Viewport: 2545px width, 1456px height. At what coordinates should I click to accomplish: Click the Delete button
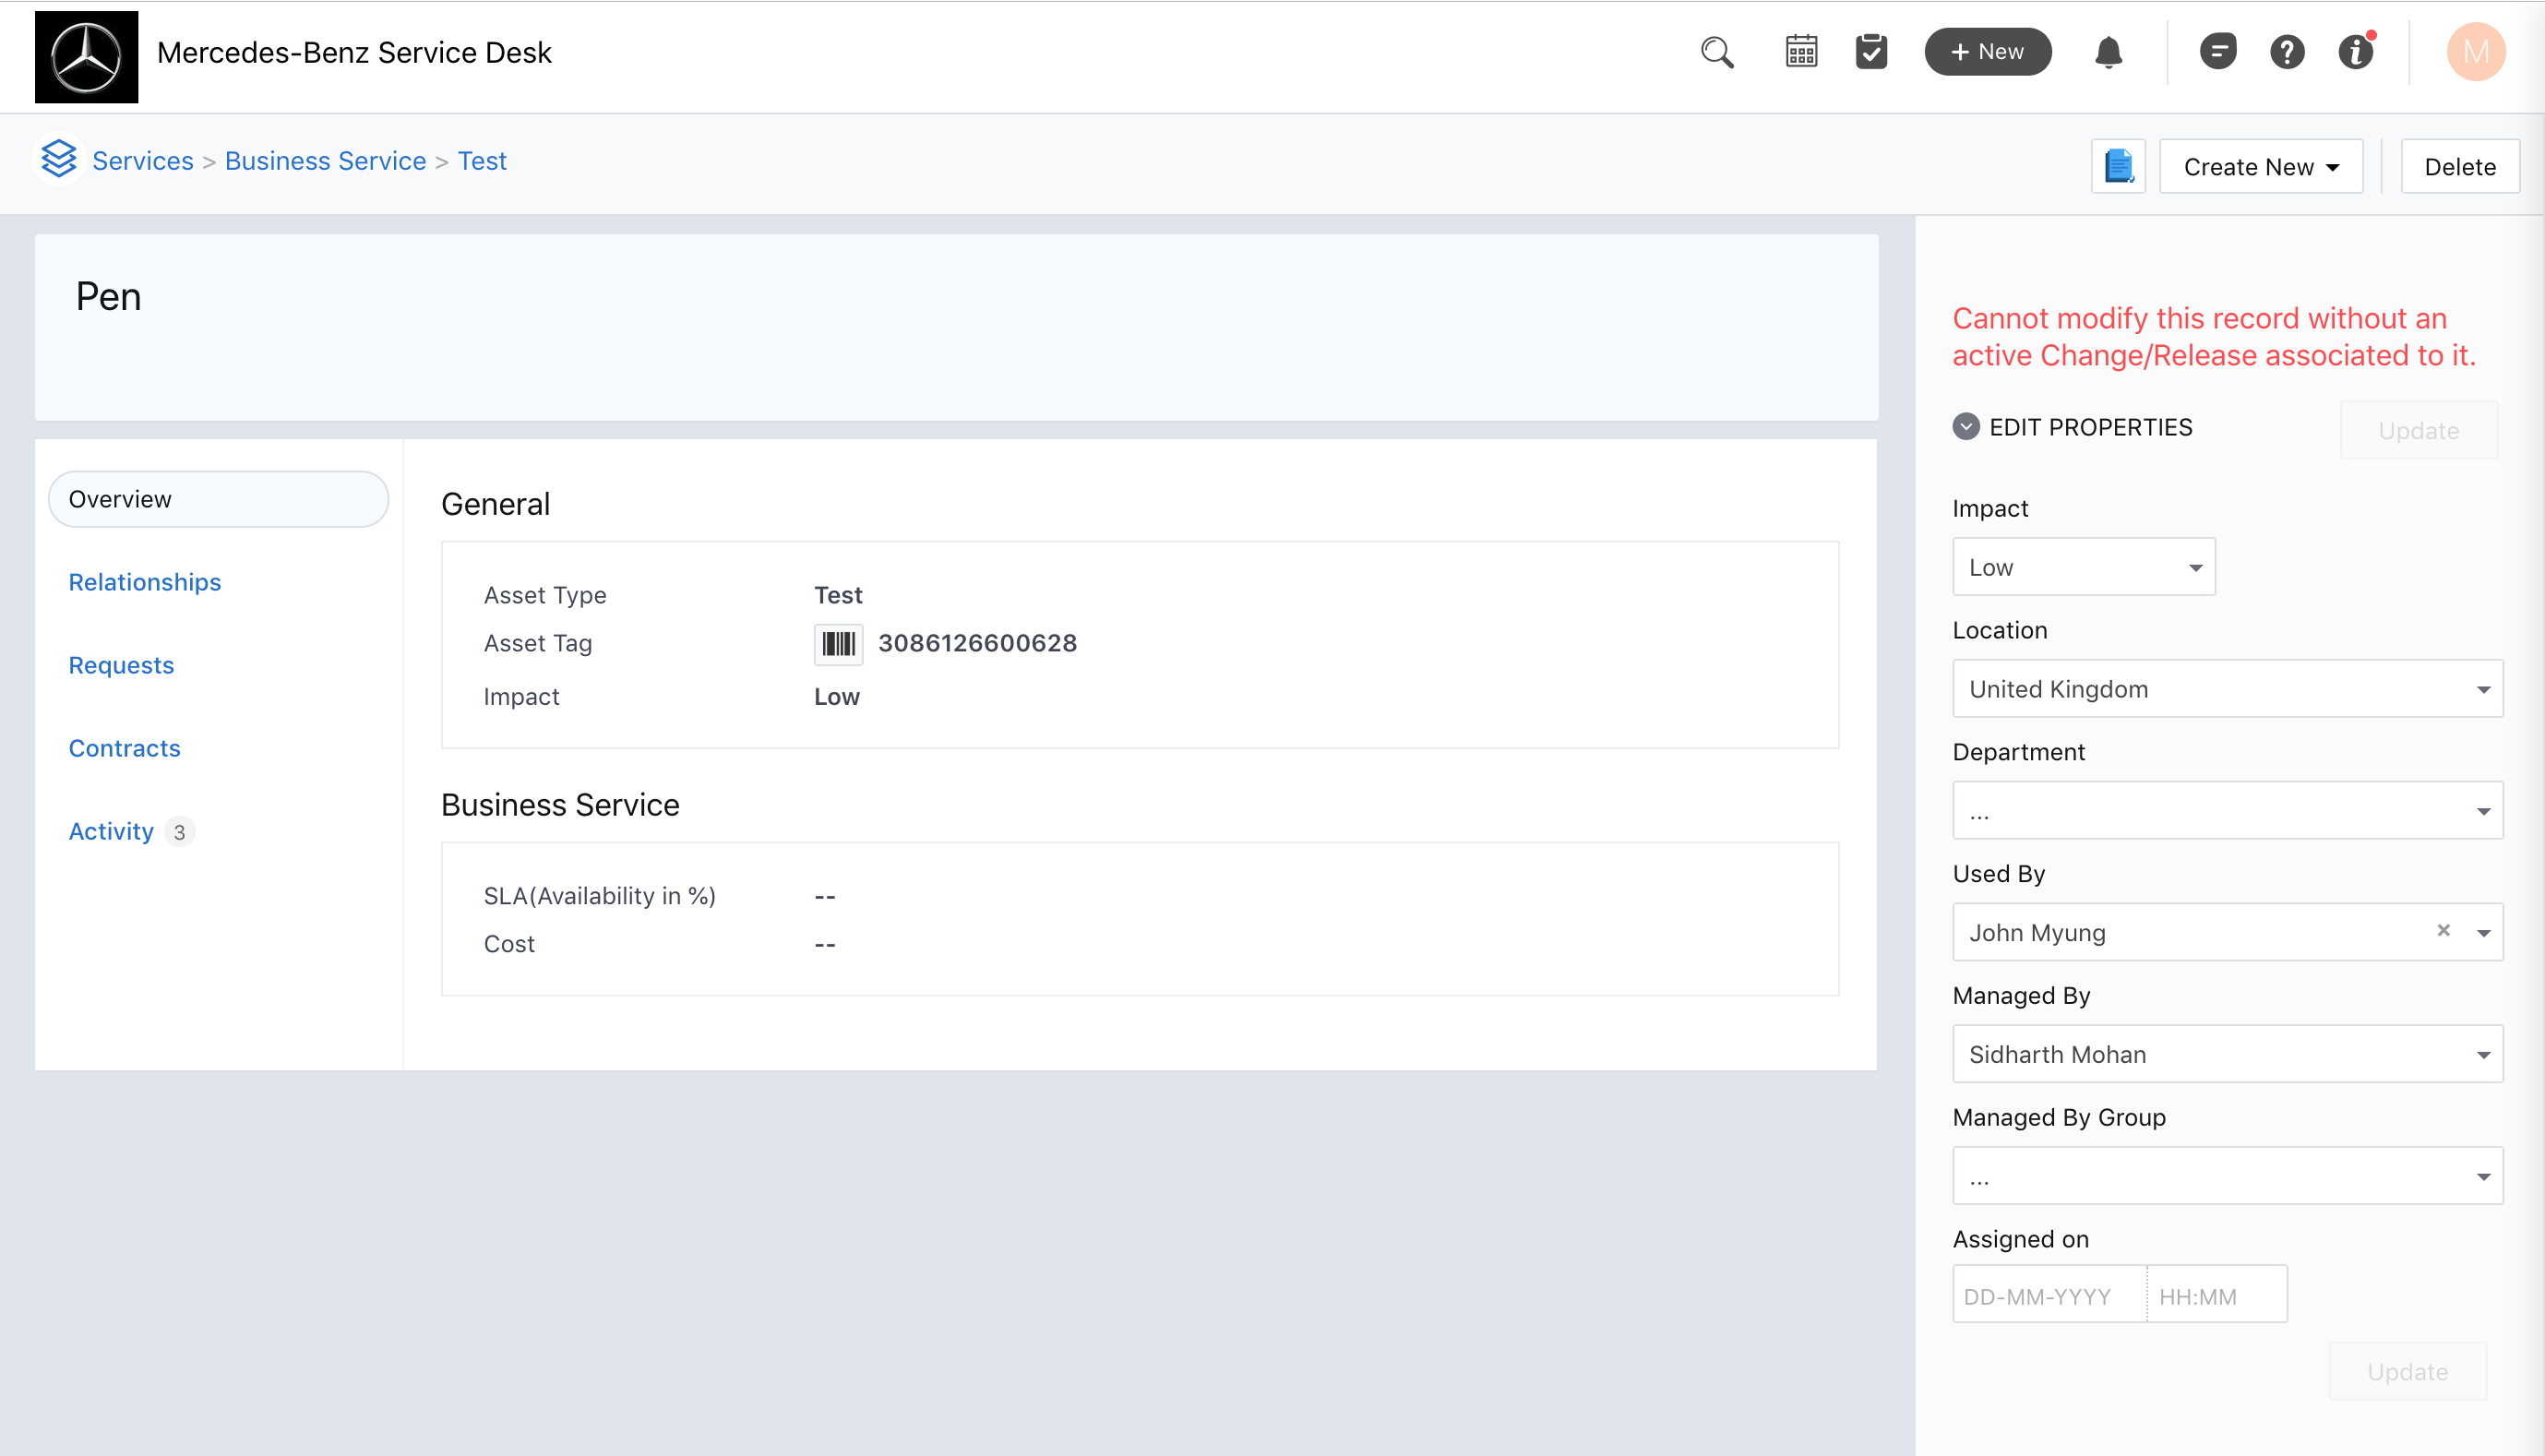(x=2459, y=167)
